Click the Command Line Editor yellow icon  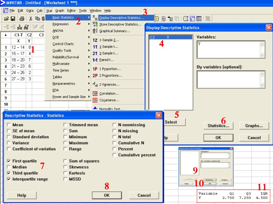pyautogui.click(x=157, y=18)
